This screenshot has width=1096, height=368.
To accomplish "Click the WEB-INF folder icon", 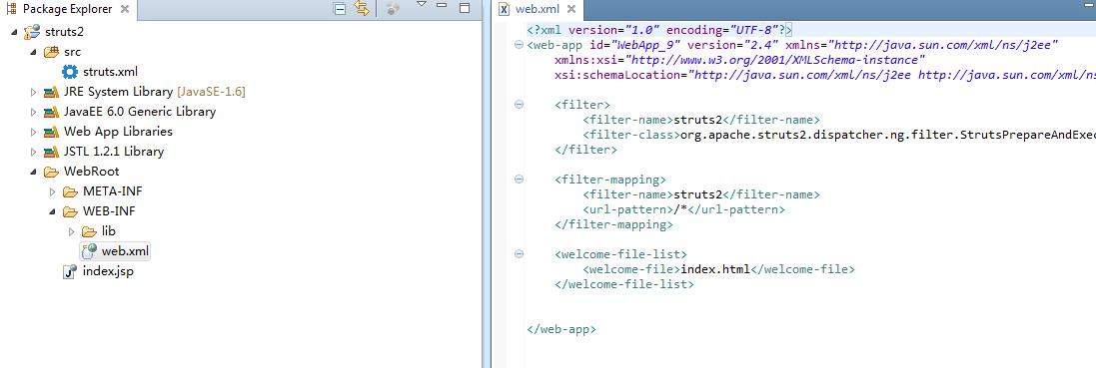I will pos(70,211).
